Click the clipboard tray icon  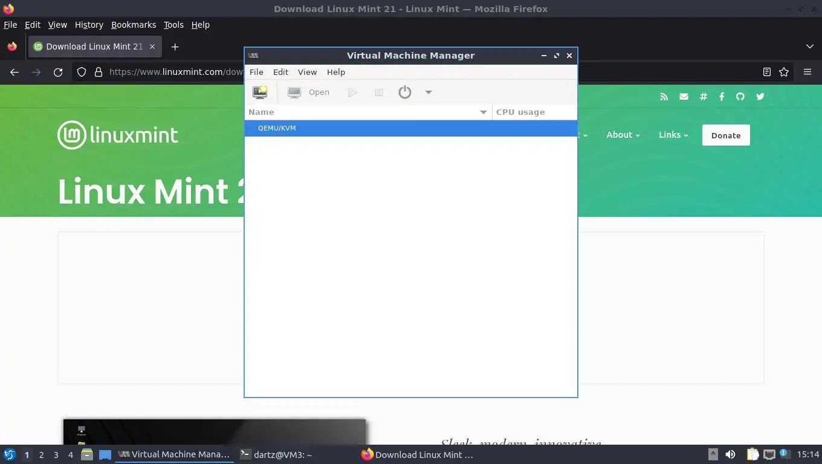pos(752,454)
